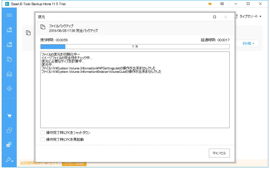This screenshot has width=270, height=169.
Task: Open the title bar dropdown menu icon
Action: pyautogui.click(x=222, y=4)
